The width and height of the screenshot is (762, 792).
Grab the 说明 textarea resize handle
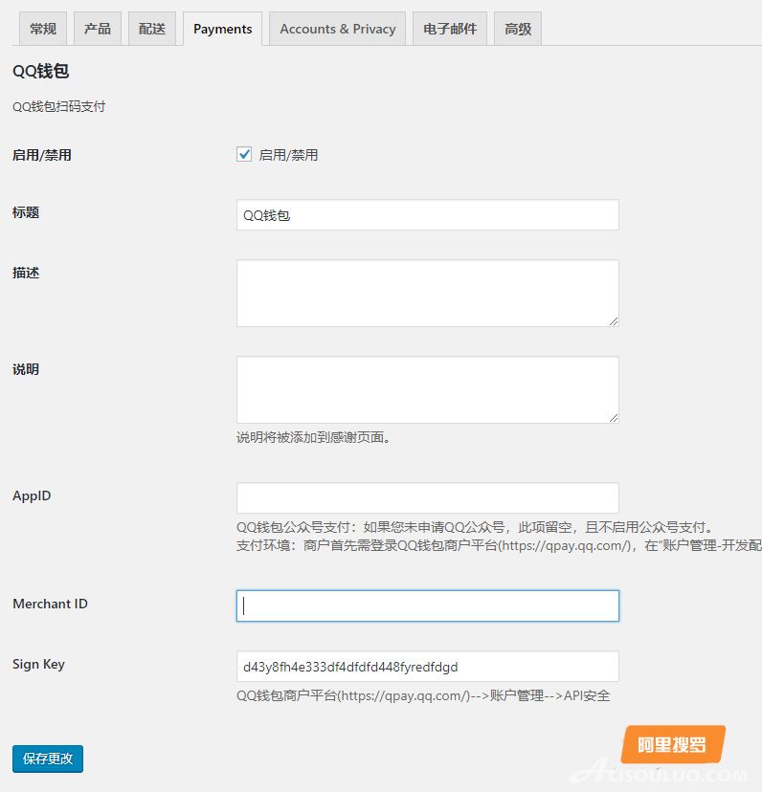(x=614, y=418)
